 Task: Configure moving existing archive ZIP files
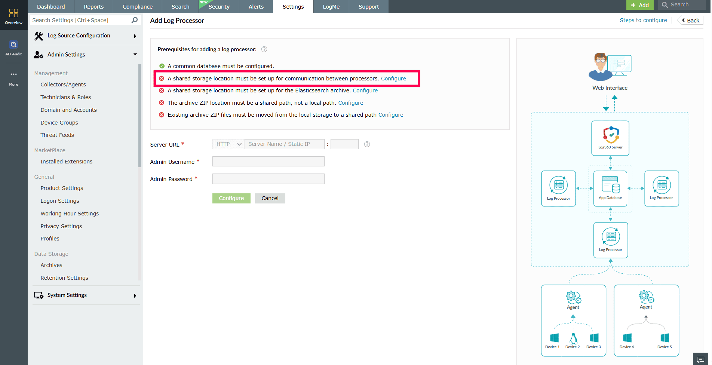391,115
